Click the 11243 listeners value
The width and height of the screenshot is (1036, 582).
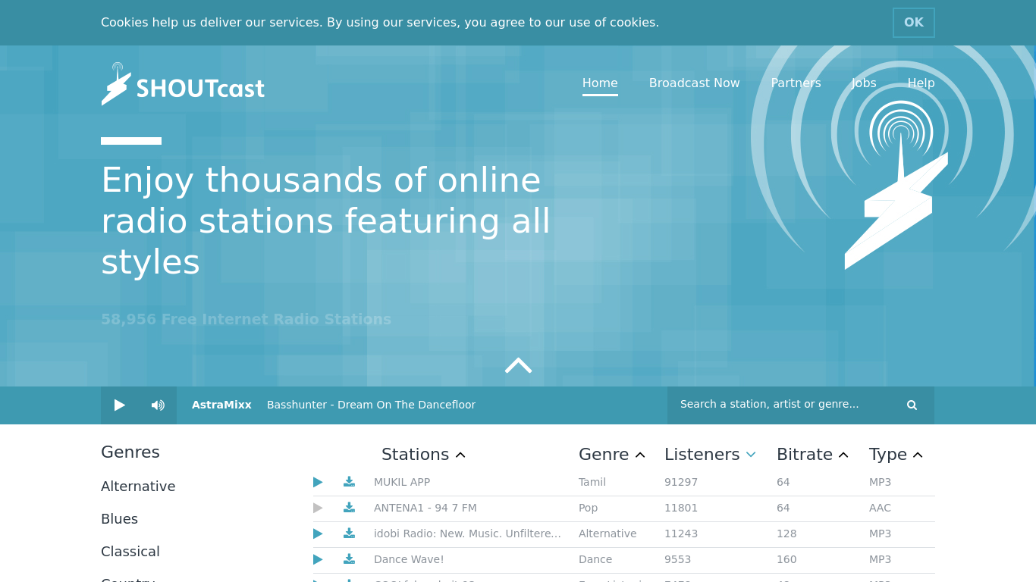click(681, 533)
